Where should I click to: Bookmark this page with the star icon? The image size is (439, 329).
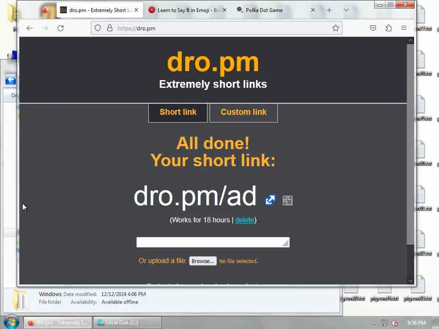tap(335, 28)
